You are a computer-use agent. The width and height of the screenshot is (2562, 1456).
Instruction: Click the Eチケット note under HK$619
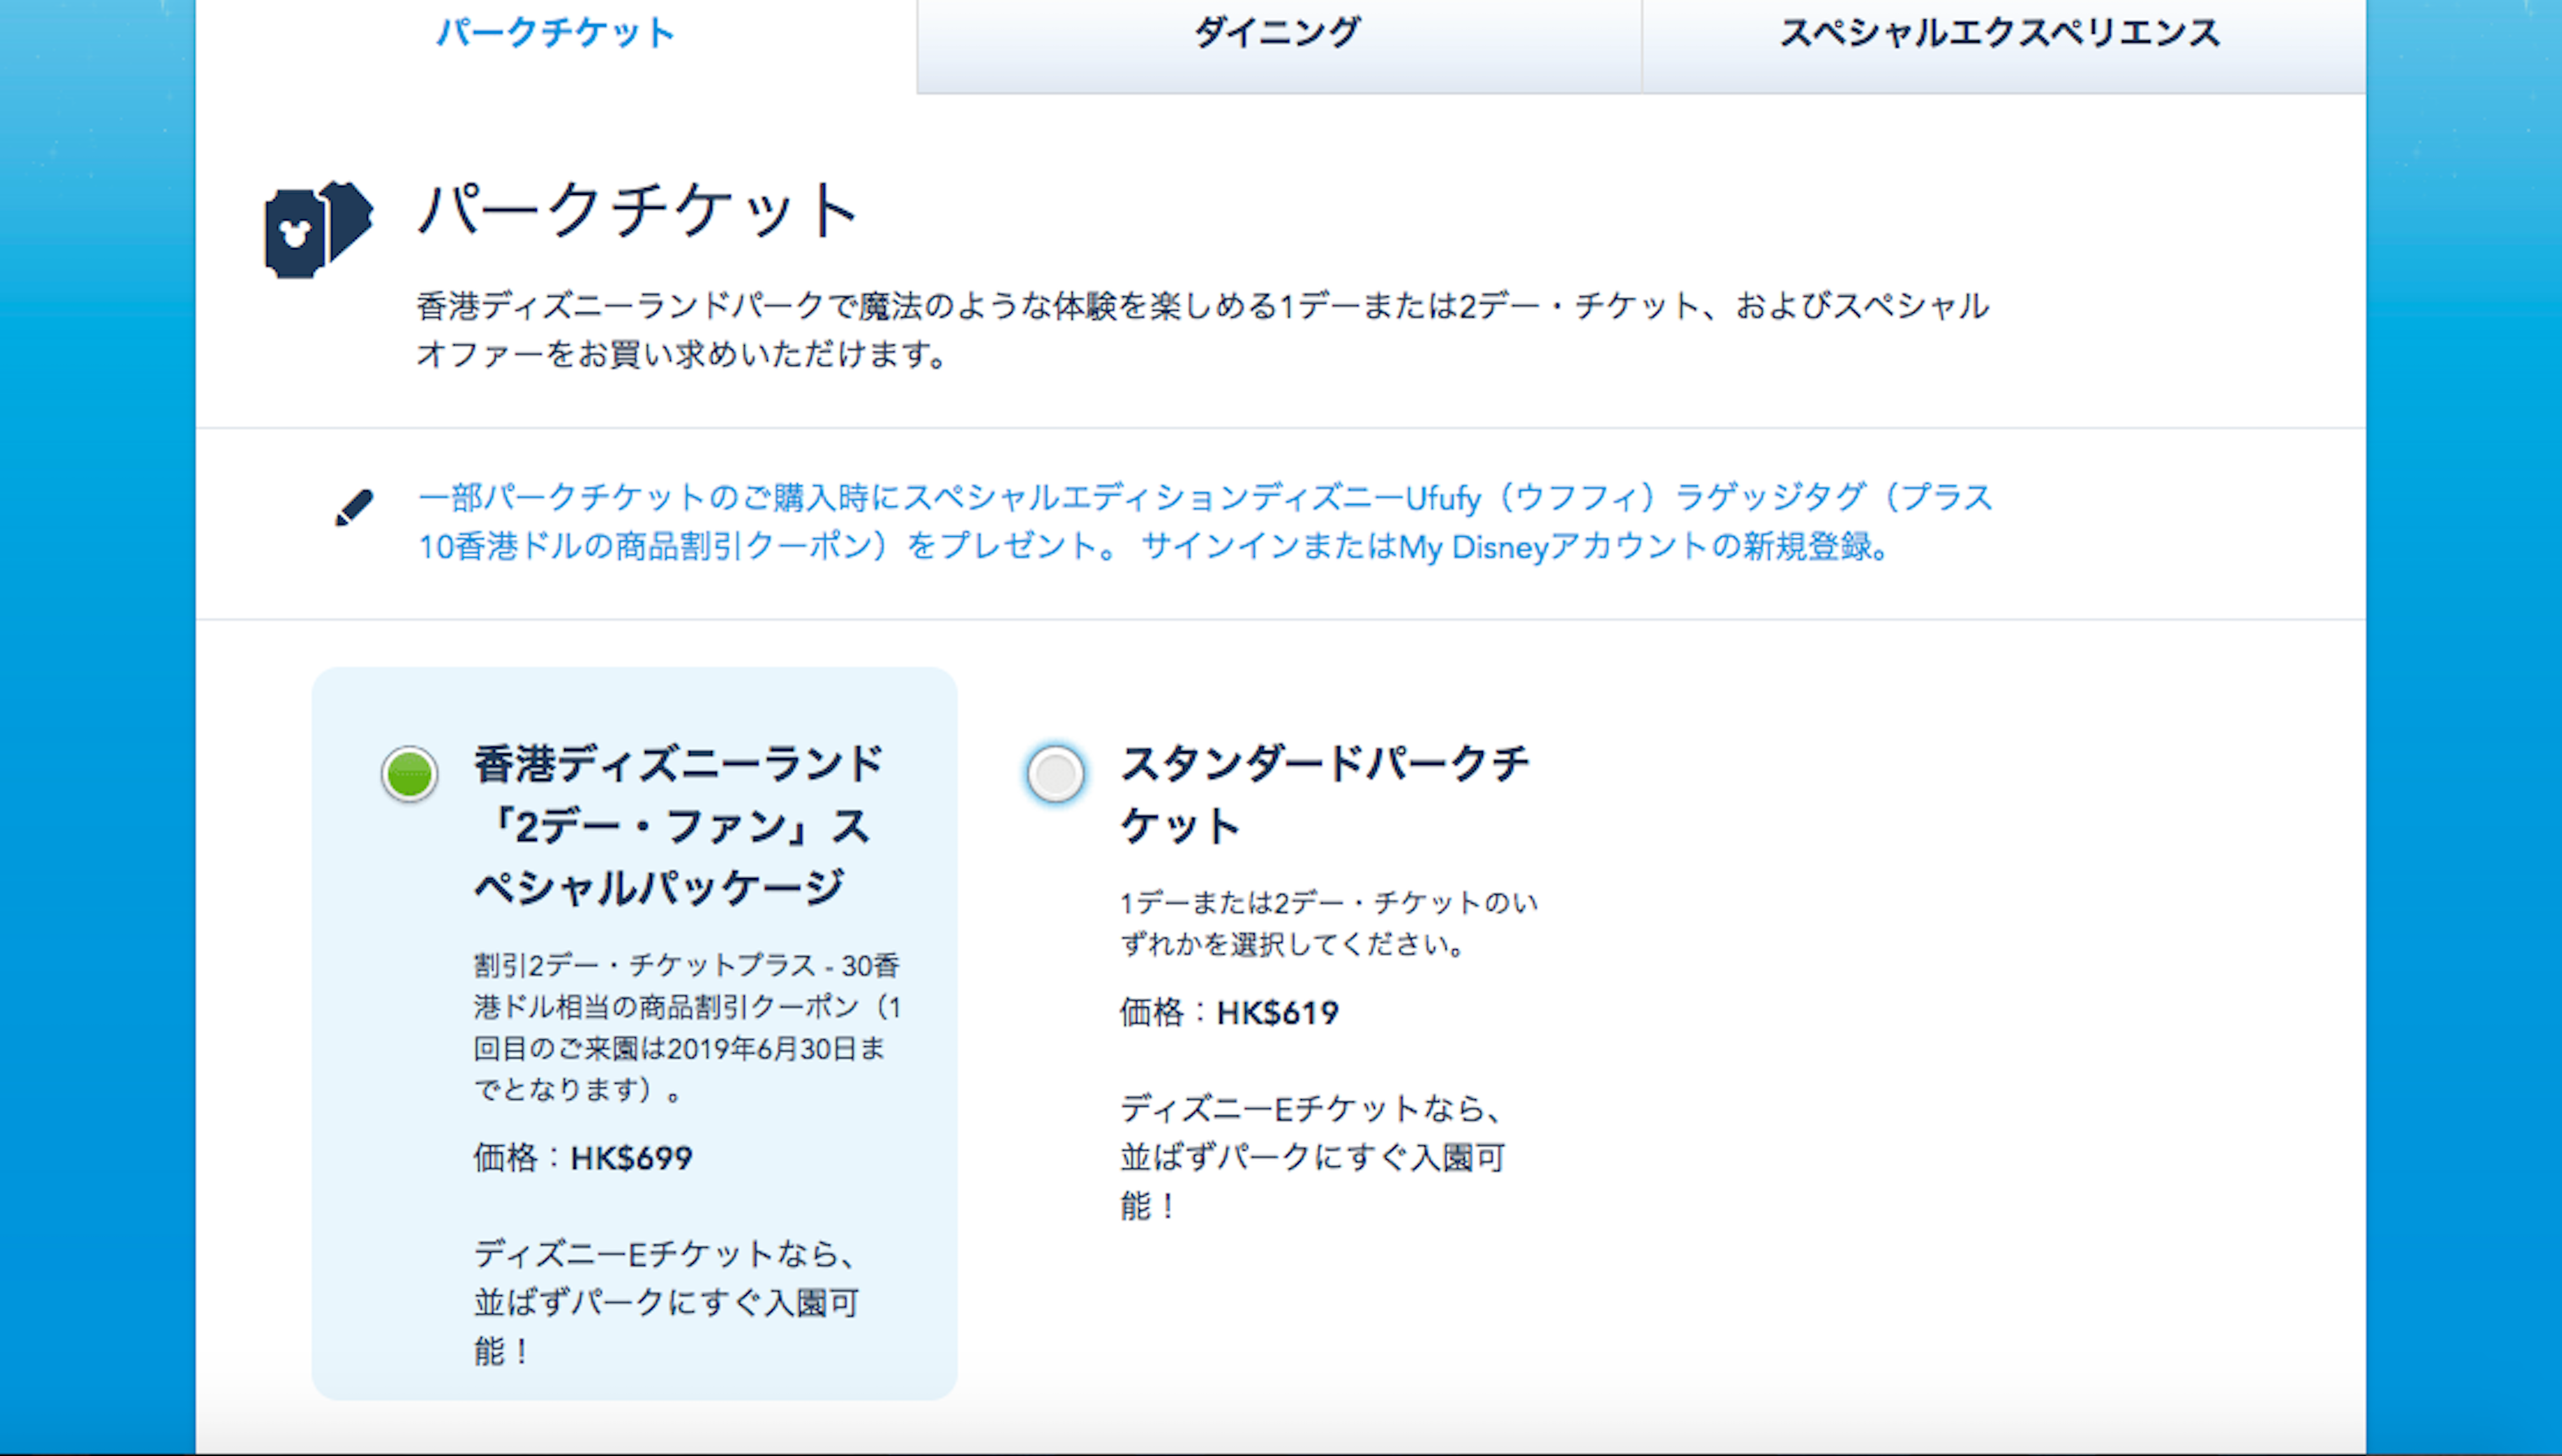1312,1157
